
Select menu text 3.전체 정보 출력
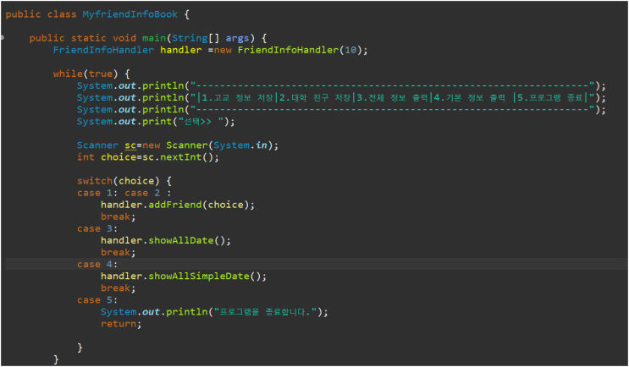[392, 98]
